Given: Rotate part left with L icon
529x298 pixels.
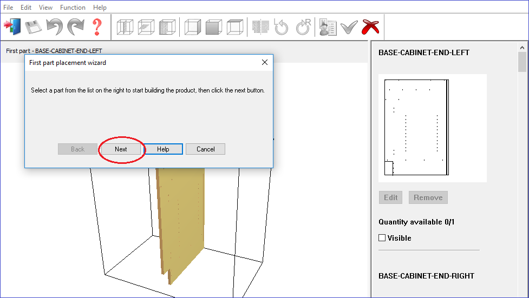Looking at the screenshot, I should click(282, 27).
